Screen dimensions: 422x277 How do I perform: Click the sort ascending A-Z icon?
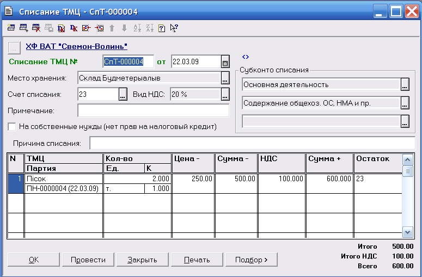point(136,28)
